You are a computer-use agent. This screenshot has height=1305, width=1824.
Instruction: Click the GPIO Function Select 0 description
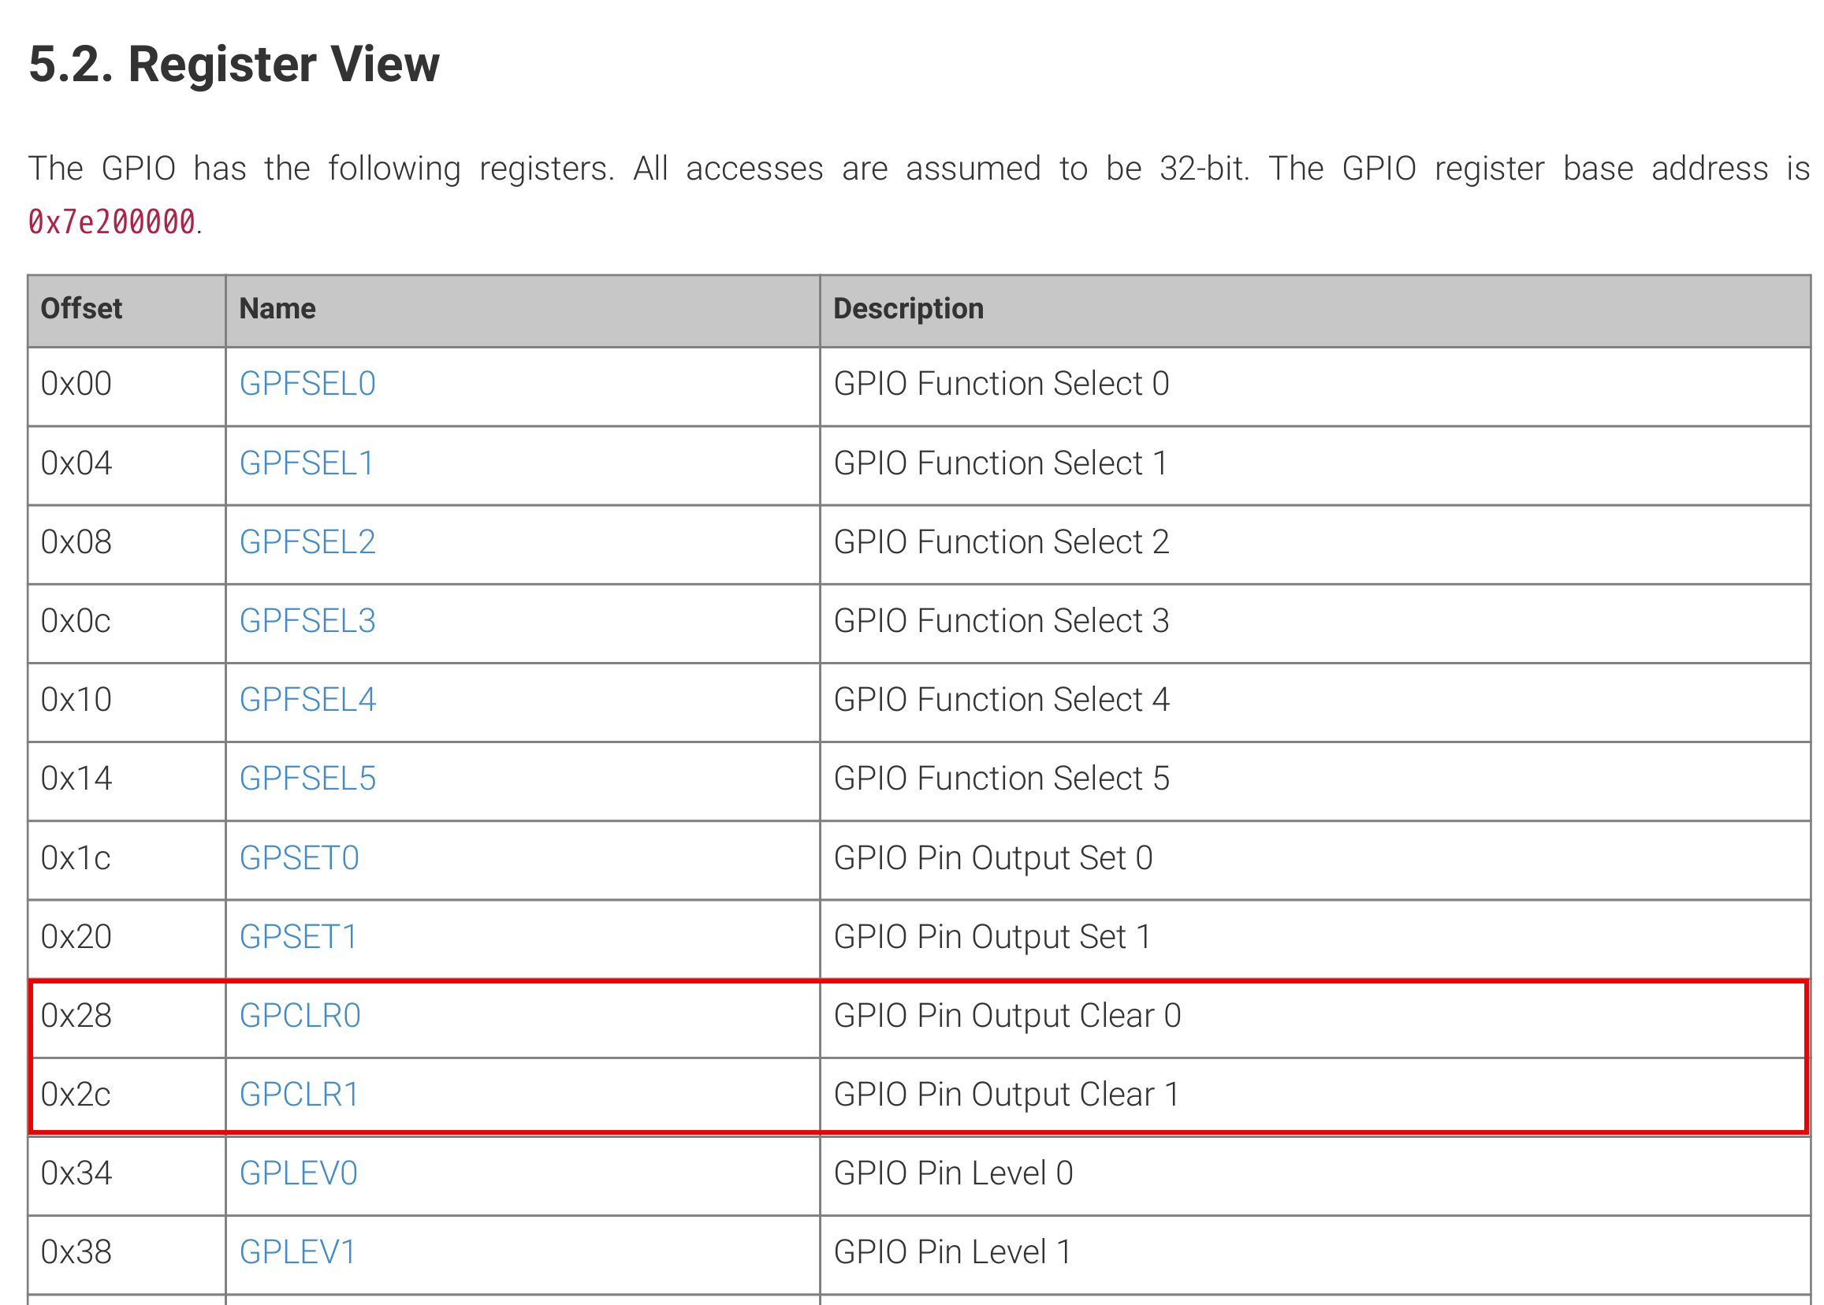[x=1001, y=384]
